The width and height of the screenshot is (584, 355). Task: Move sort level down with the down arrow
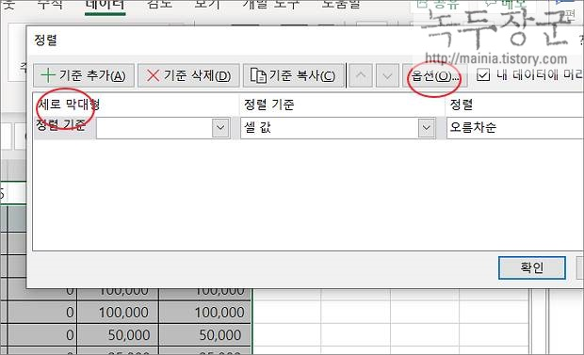point(387,75)
